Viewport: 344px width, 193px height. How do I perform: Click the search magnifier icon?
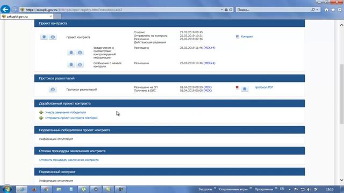(313, 10)
